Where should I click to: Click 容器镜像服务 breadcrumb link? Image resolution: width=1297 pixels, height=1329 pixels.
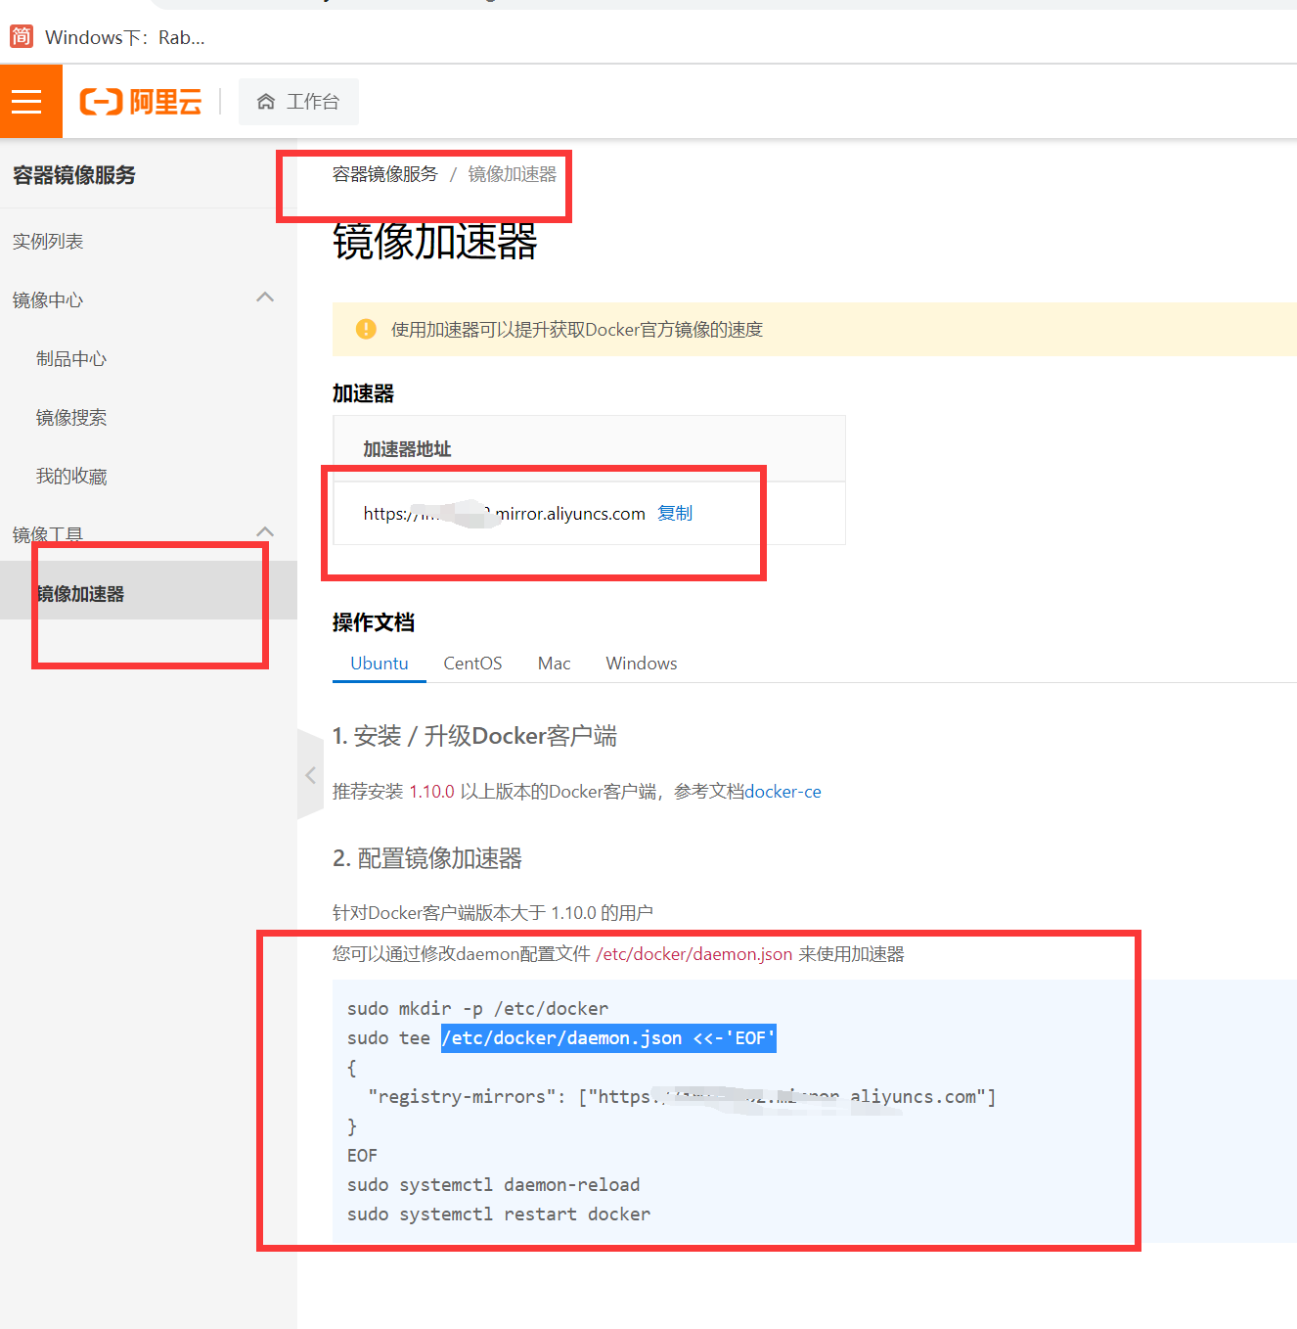click(x=385, y=174)
